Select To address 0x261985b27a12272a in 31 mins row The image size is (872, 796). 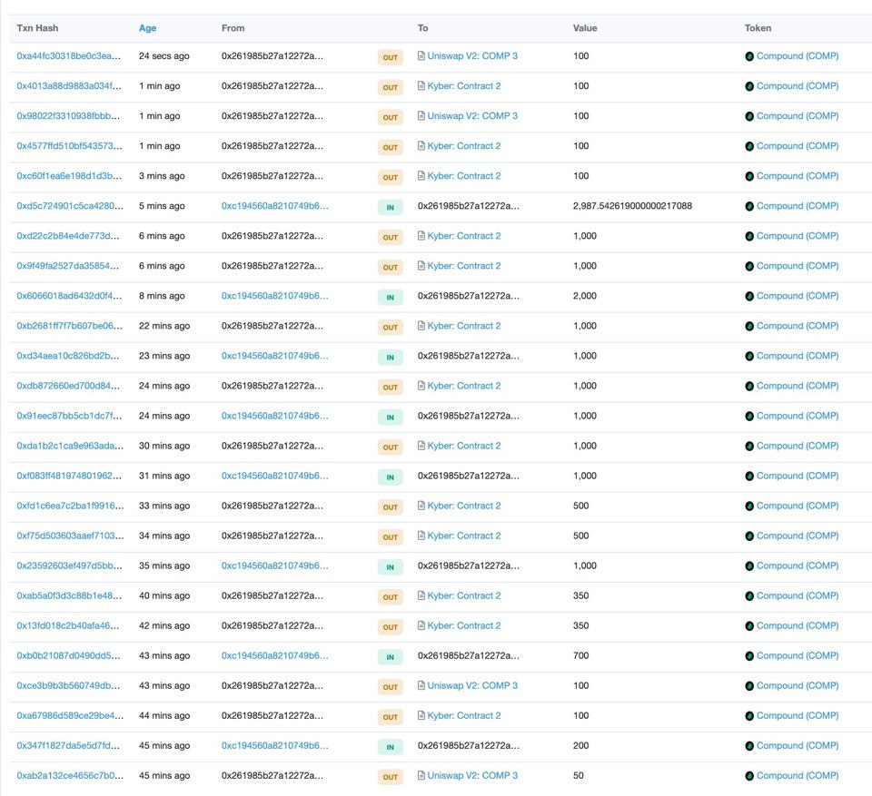(469, 476)
